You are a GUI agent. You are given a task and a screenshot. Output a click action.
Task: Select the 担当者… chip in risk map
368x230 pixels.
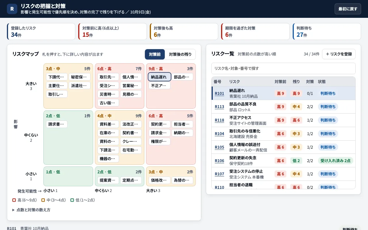pyautogui.click(x=182, y=124)
